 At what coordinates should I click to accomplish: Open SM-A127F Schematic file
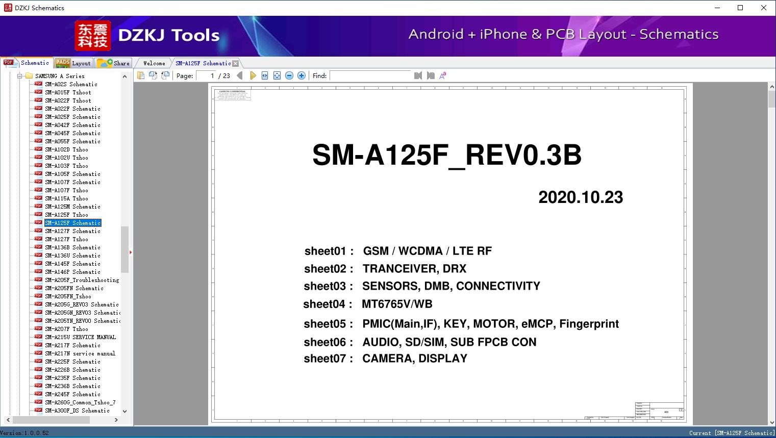tap(72, 231)
